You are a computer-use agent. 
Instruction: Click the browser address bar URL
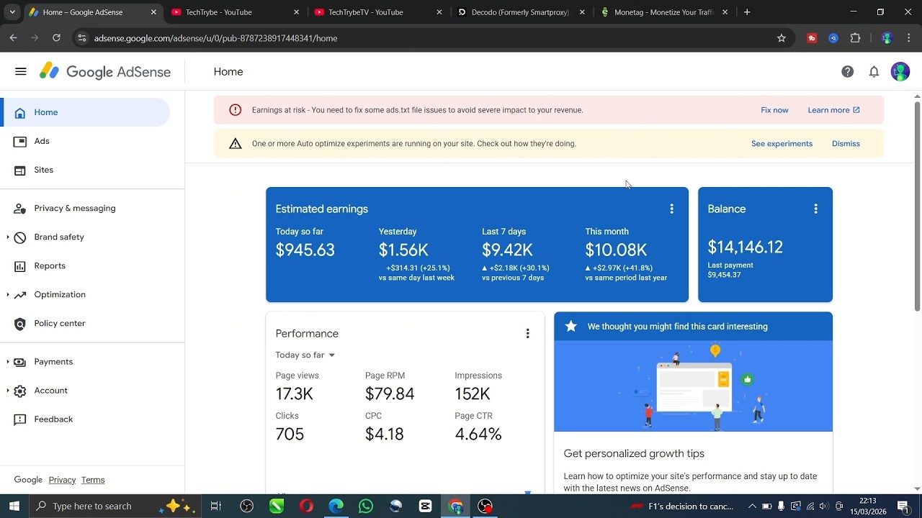pyautogui.click(x=215, y=38)
